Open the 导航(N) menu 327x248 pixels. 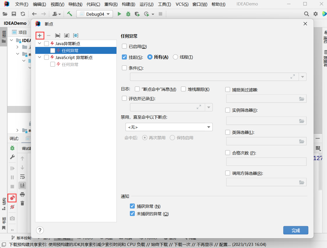(75, 4)
